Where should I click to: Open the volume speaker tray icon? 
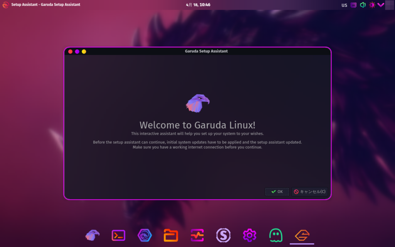click(x=363, y=5)
